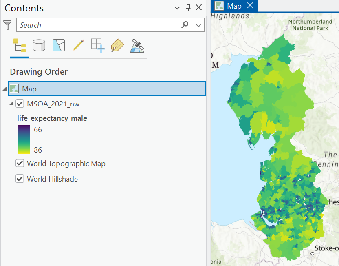This screenshot has width=339, height=266.
Task: Select List By Data Source icon
Action: tap(39, 45)
